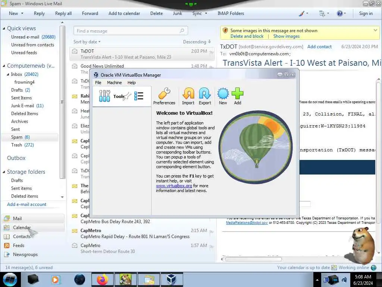Click Add to calendar button
Image resolution: width=382 pixels, height=287 pixels.
[x=124, y=13]
